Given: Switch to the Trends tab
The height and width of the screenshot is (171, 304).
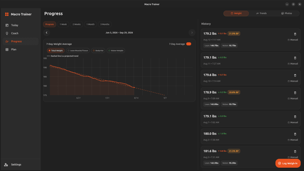Looking at the screenshot, I should click(x=261, y=13).
